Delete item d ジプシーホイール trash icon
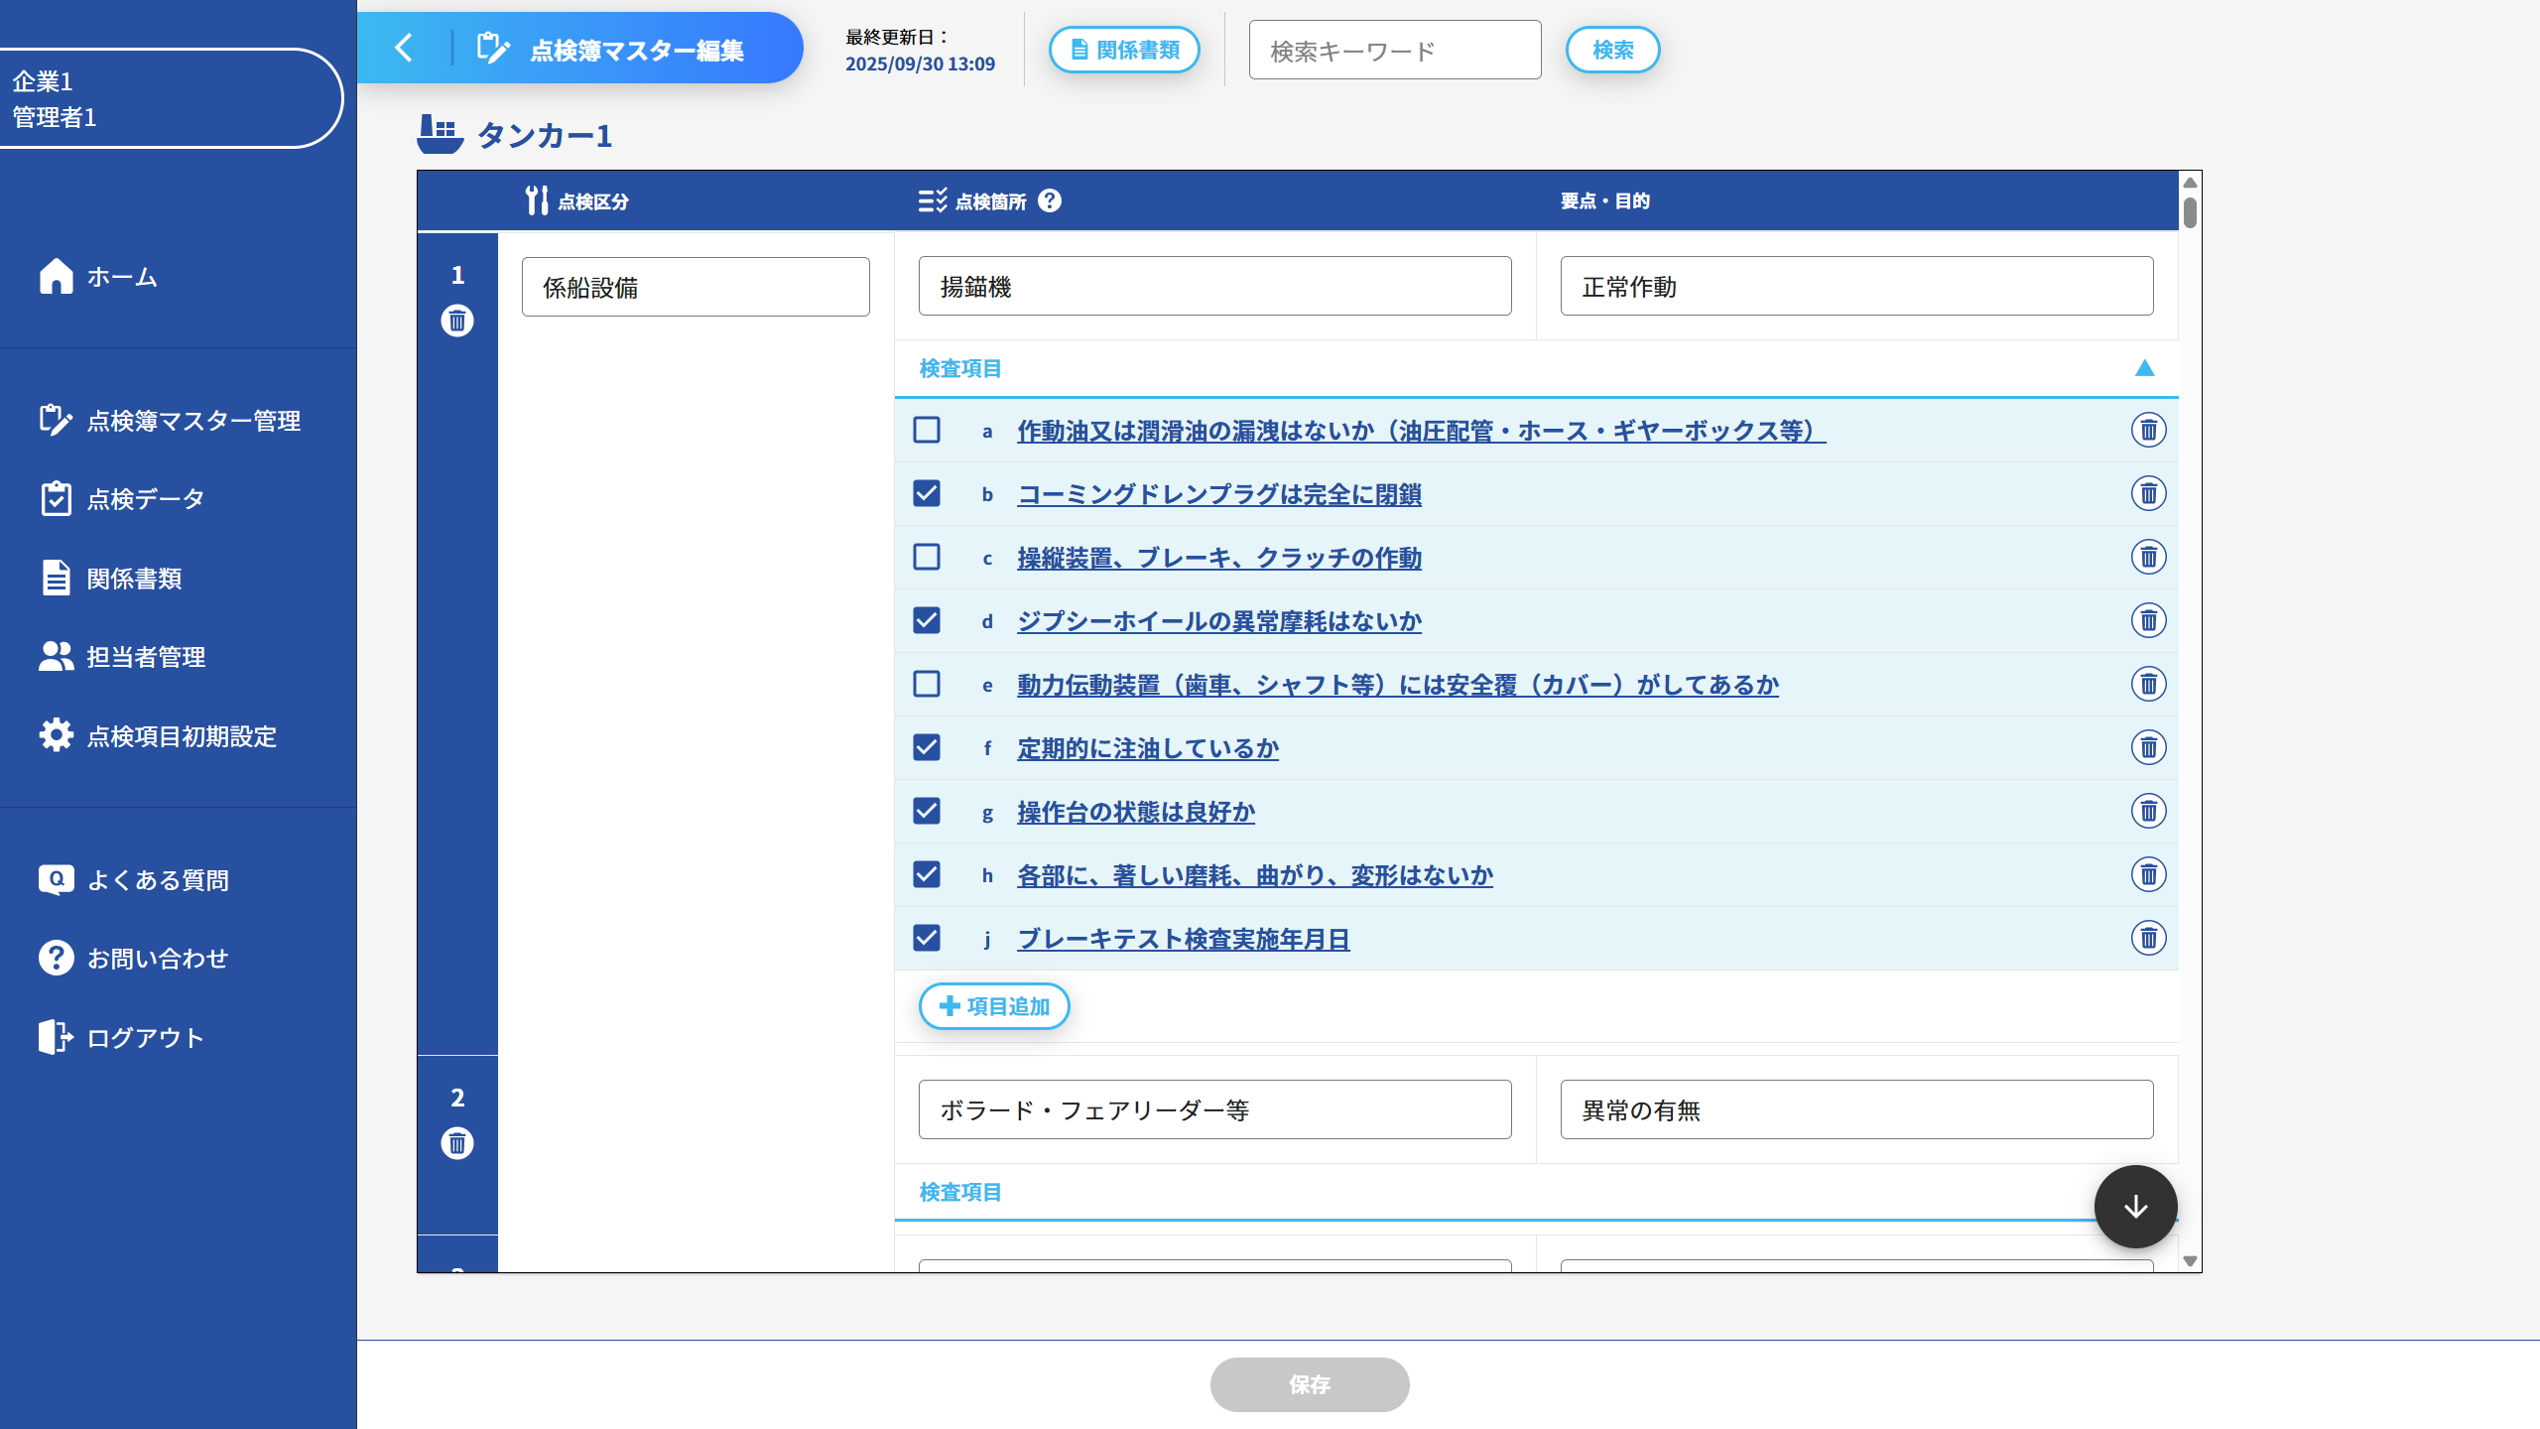2540x1429 pixels. 2148,621
